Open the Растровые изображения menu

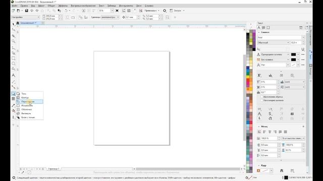click(x=83, y=6)
